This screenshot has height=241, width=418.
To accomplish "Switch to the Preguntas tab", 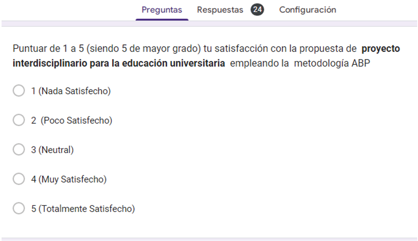I will (x=161, y=10).
